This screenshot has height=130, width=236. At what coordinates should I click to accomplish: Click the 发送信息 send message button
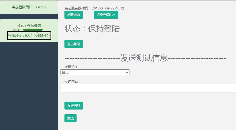74,106
